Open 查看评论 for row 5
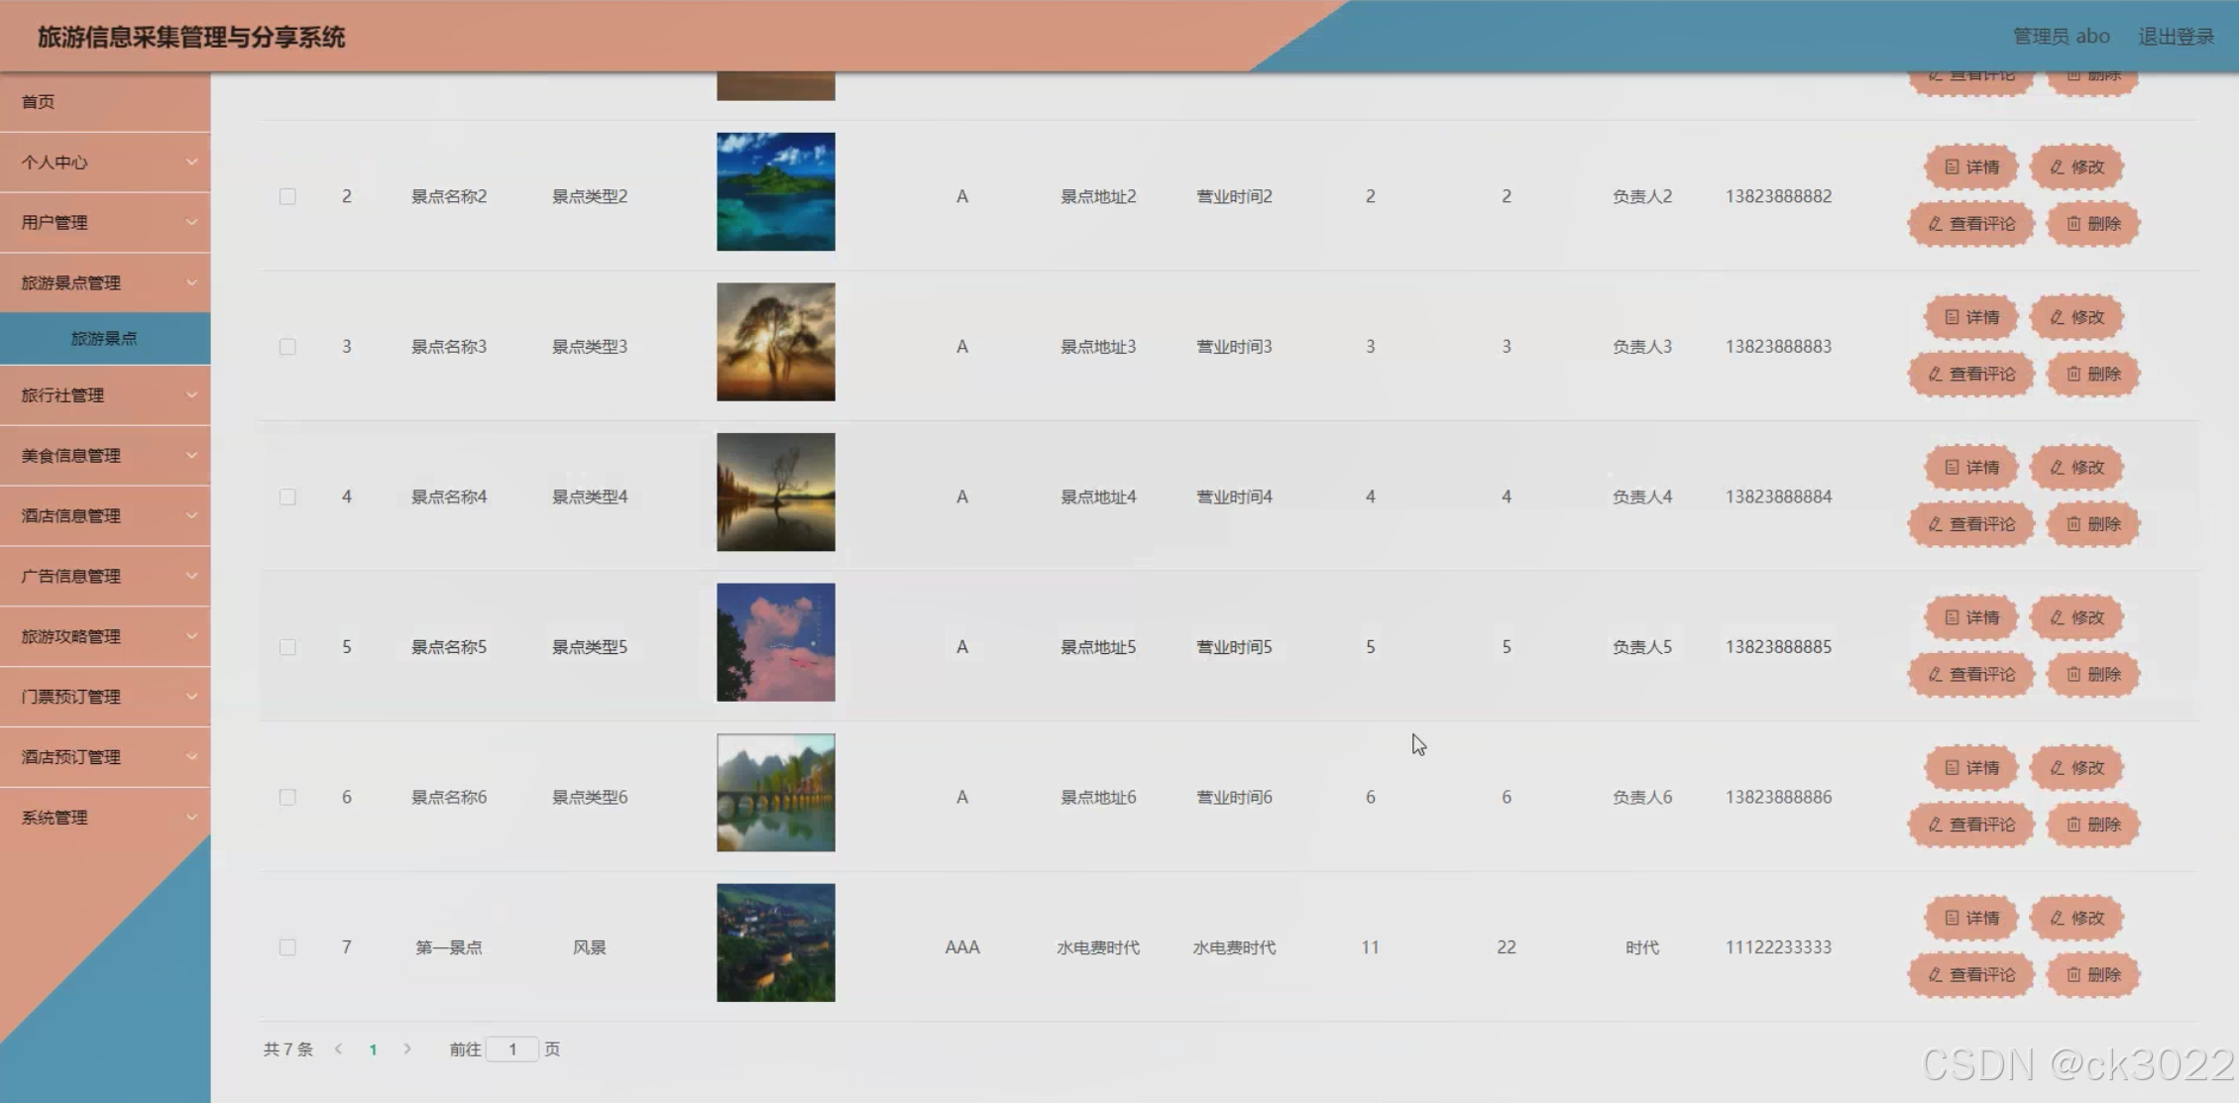Image resolution: width=2239 pixels, height=1103 pixels. point(1970,675)
